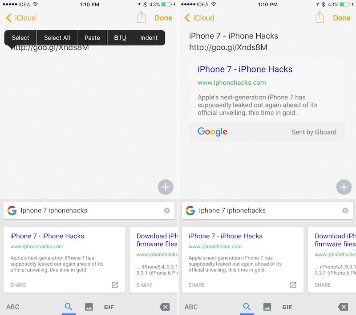The image size is (356, 315).
Task: Tap the magnifier search tab on the right keyboard
Action: [247, 307]
